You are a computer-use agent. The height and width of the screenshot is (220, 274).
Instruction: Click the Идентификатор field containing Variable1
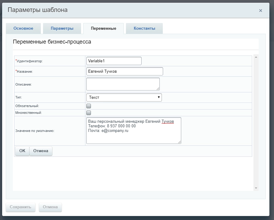coord(114,61)
